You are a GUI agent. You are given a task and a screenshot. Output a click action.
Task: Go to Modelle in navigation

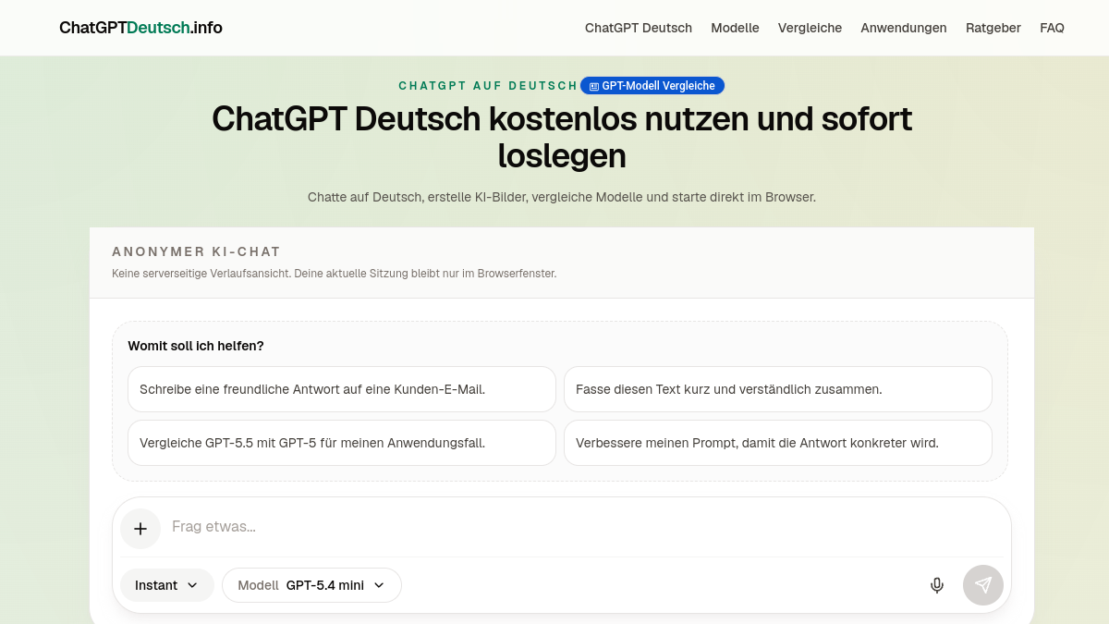click(x=735, y=28)
